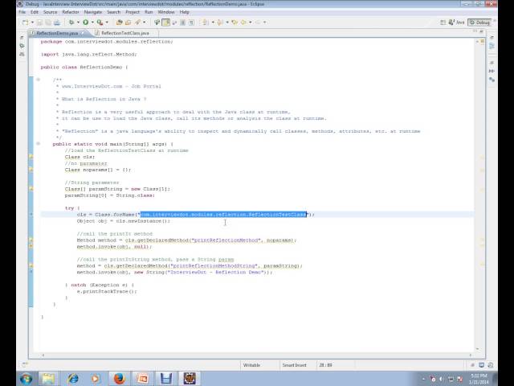Open Windows Media Player taskbar icon

coord(96,379)
